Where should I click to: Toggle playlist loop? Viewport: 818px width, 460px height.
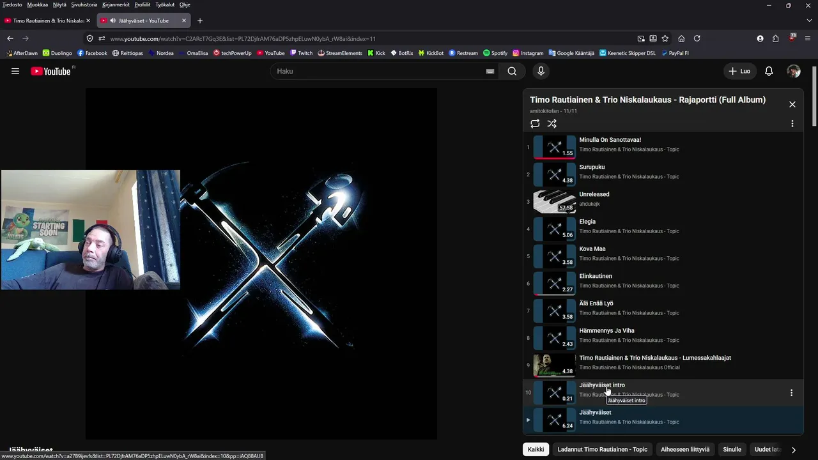point(535,123)
